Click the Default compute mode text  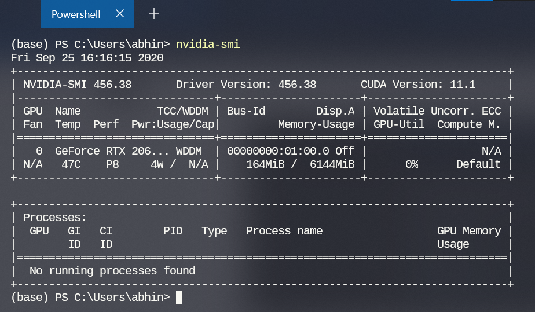[478, 164]
